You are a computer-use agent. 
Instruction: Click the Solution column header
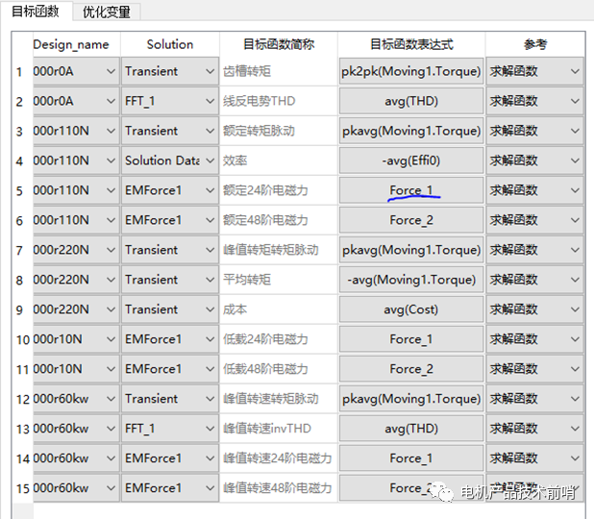click(170, 44)
